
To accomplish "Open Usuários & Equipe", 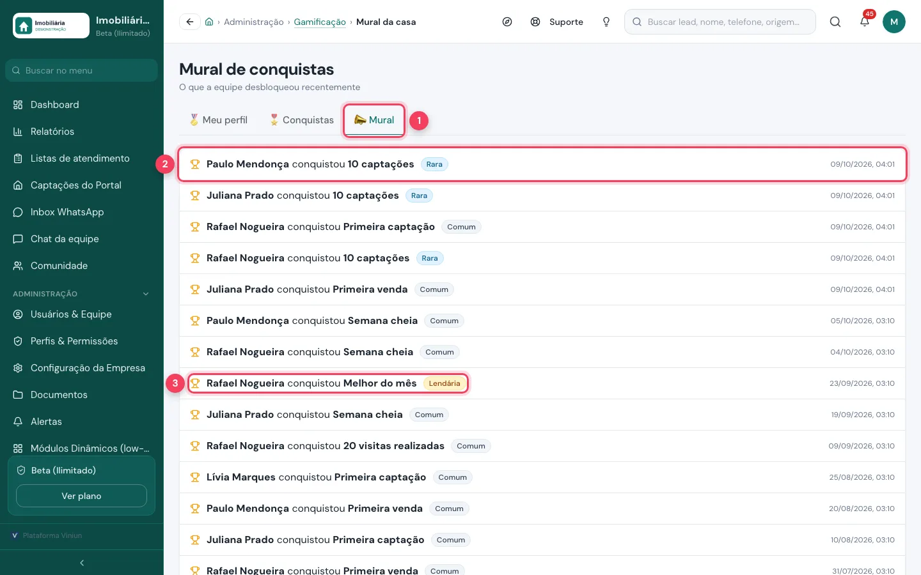I will pos(82,314).
